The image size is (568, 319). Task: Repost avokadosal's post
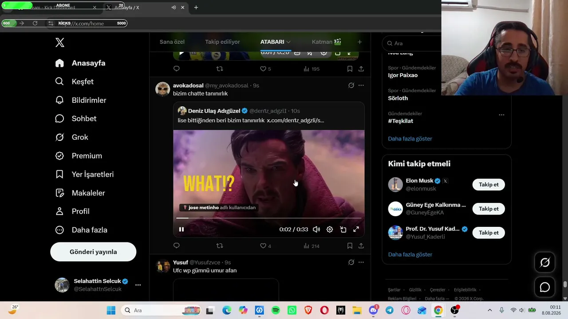(x=220, y=245)
